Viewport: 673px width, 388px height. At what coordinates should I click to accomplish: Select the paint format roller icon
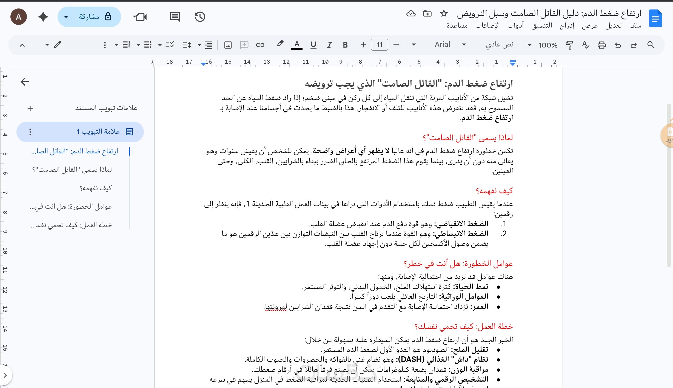pyautogui.click(x=569, y=45)
